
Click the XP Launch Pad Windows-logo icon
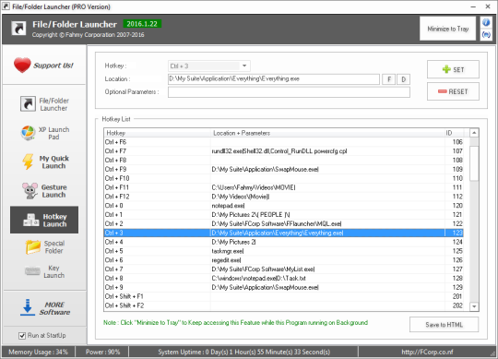pos(28,133)
